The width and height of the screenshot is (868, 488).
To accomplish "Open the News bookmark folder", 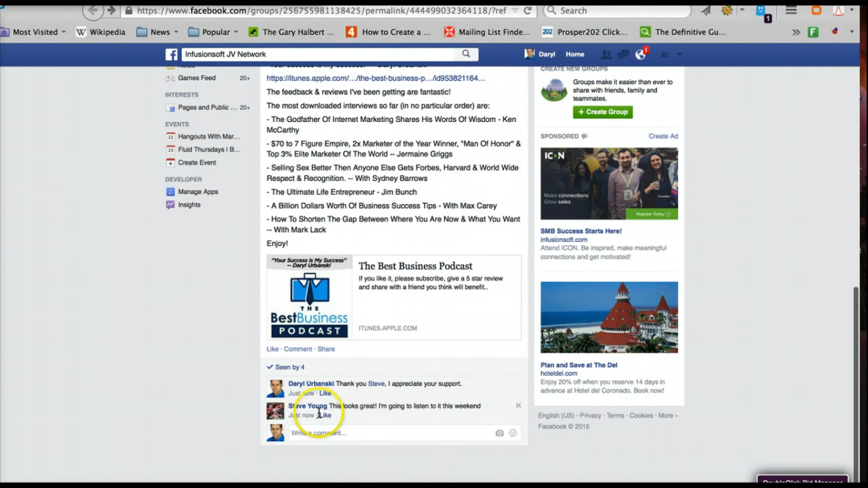I will 157,32.
